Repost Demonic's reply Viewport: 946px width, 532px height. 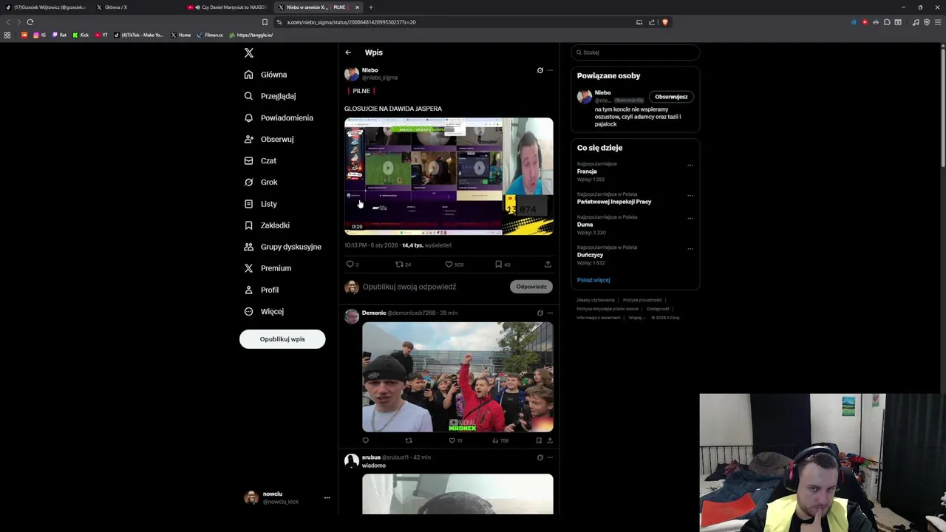409,440
